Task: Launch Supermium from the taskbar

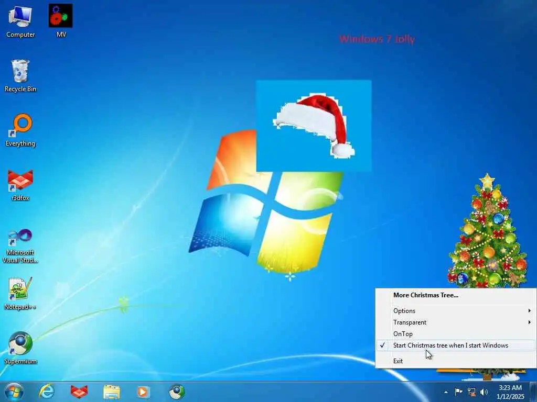Action: coord(177,392)
